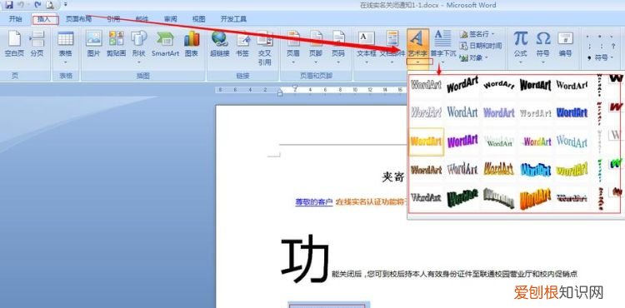Open the bullet 符号 special symbols dropdown
Screen dimensions: 625x308
[x=611, y=57]
